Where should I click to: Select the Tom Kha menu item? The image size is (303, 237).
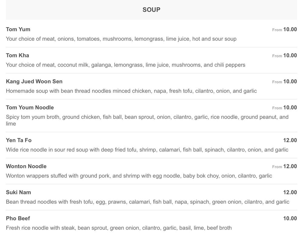tap(18, 55)
